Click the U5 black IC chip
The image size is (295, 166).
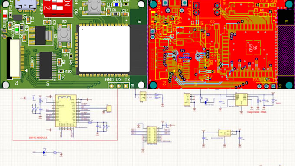coord(46,65)
